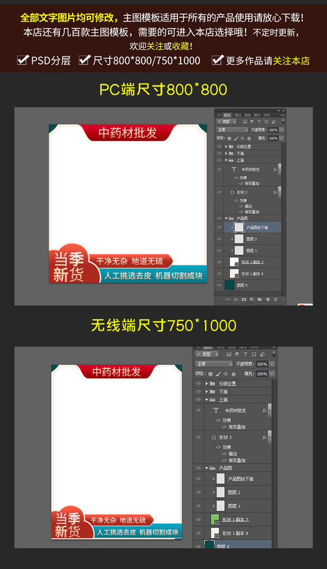Image resolution: width=327 pixels, height=569 pixels.
Task: Open fill dropdown arrow in 750*1000 panel
Action: pyautogui.click(x=272, y=374)
